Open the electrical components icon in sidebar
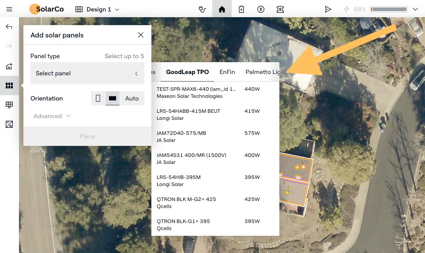The image size is (425, 253). [9, 124]
